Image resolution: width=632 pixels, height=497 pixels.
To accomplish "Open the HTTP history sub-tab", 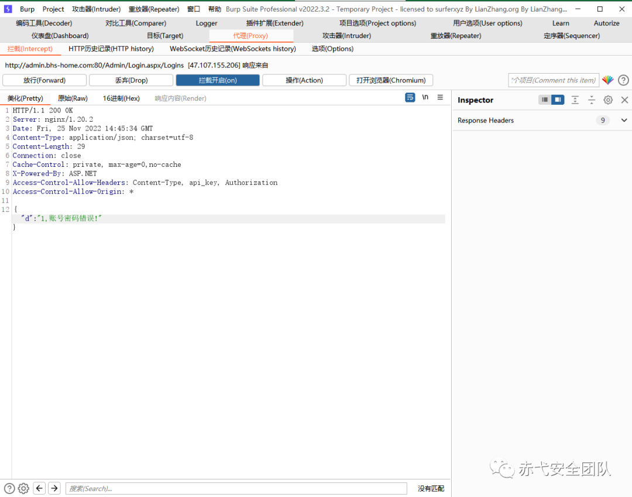I will pos(111,49).
